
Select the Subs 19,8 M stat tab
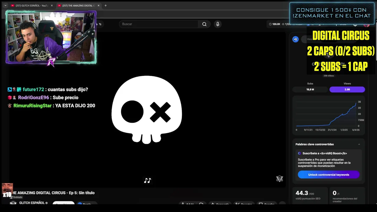[310, 90]
